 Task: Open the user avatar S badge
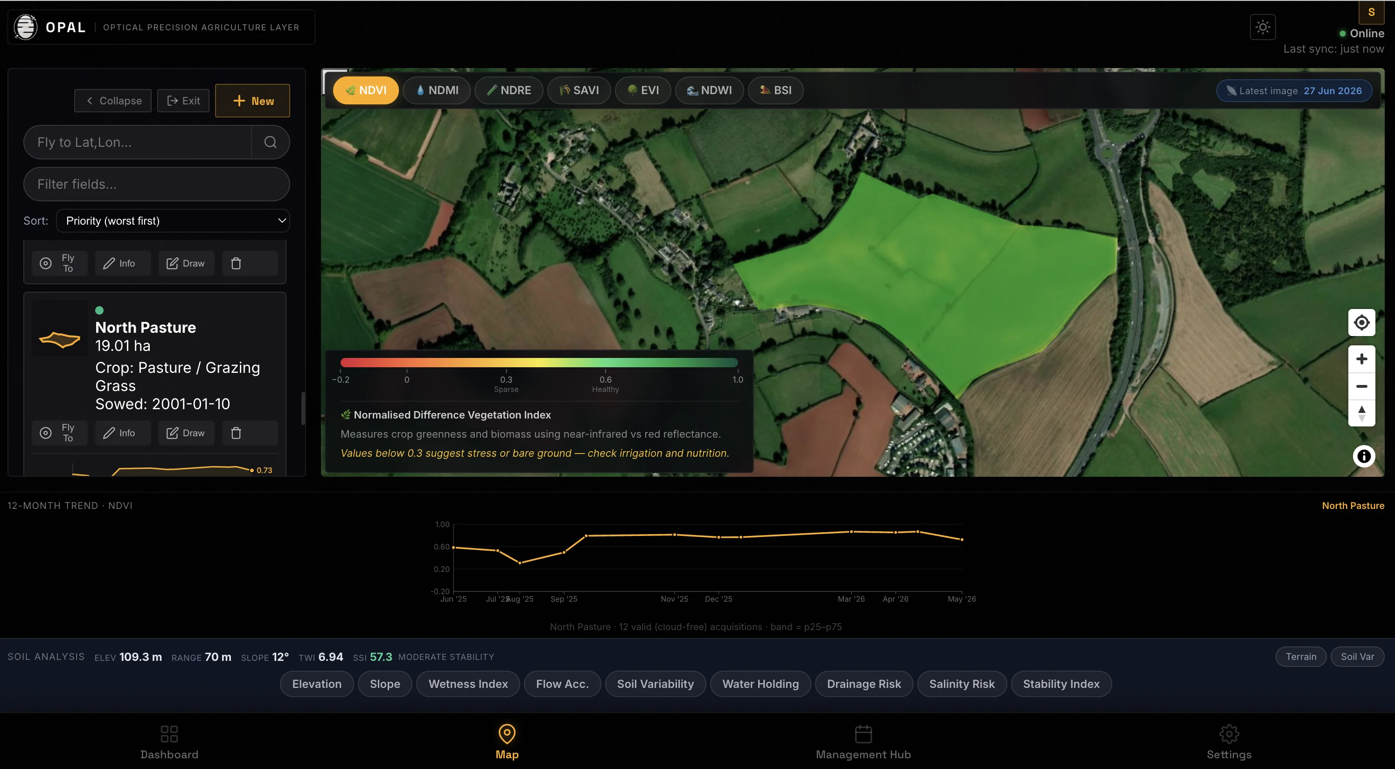point(1371,12)
